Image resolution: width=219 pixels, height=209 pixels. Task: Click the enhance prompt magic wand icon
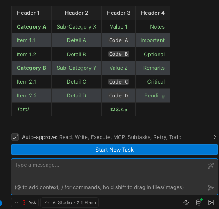tap(210, 166)
